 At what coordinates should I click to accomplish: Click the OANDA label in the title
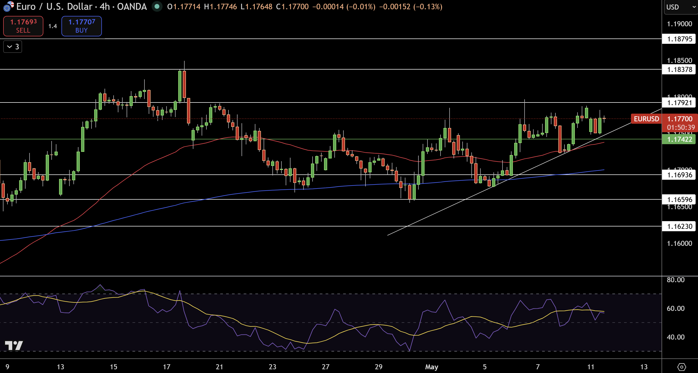(132, 6)
